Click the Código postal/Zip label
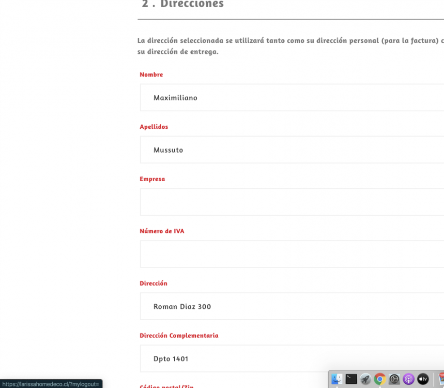Image resolution: width=444 pixels, height=388 pixels. [x=166, y=386]
